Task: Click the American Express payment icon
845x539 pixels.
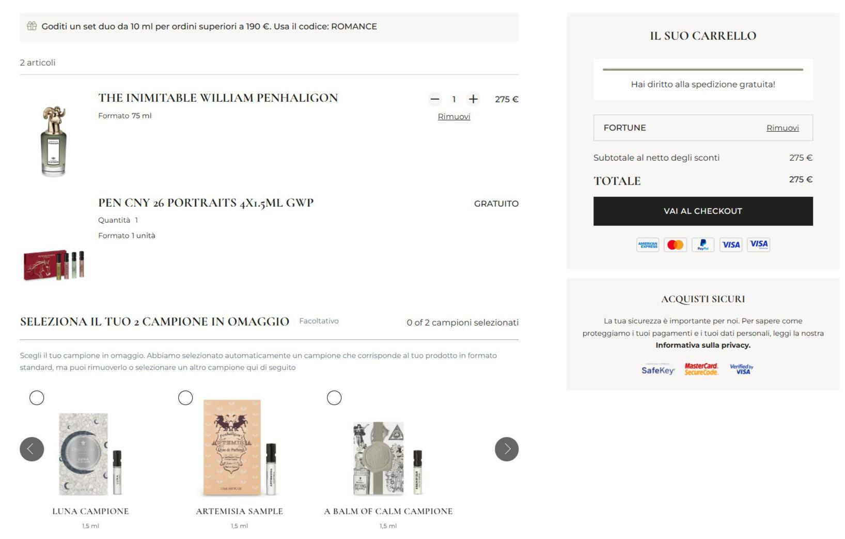Action: (648, 245)
